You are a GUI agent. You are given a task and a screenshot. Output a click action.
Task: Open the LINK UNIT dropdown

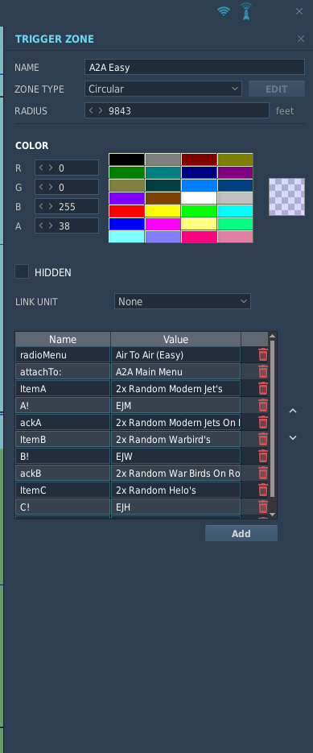tap(183, 301)
